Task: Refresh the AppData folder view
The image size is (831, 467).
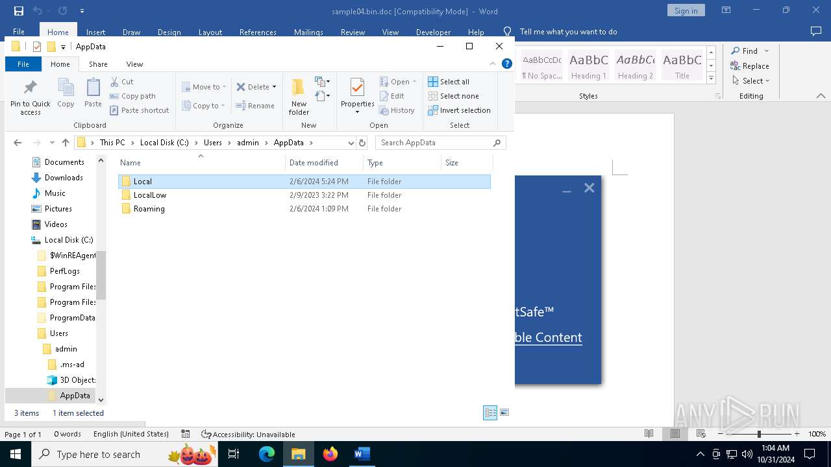Action: click(x=362, y=143)
